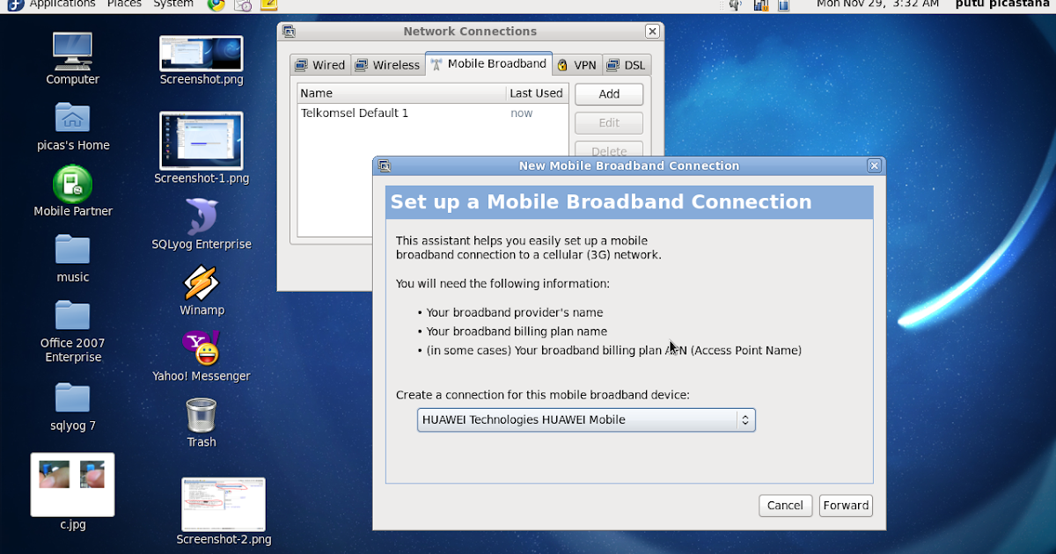Open the Wireless connections tab
1056x554 pixels.
387,64
